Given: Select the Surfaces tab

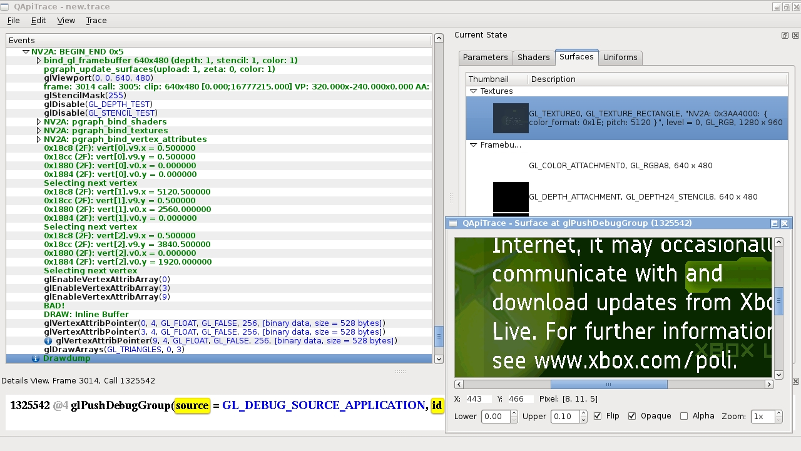Looking at the screenshot, I should pyautogui.click(x=576, y=57).
